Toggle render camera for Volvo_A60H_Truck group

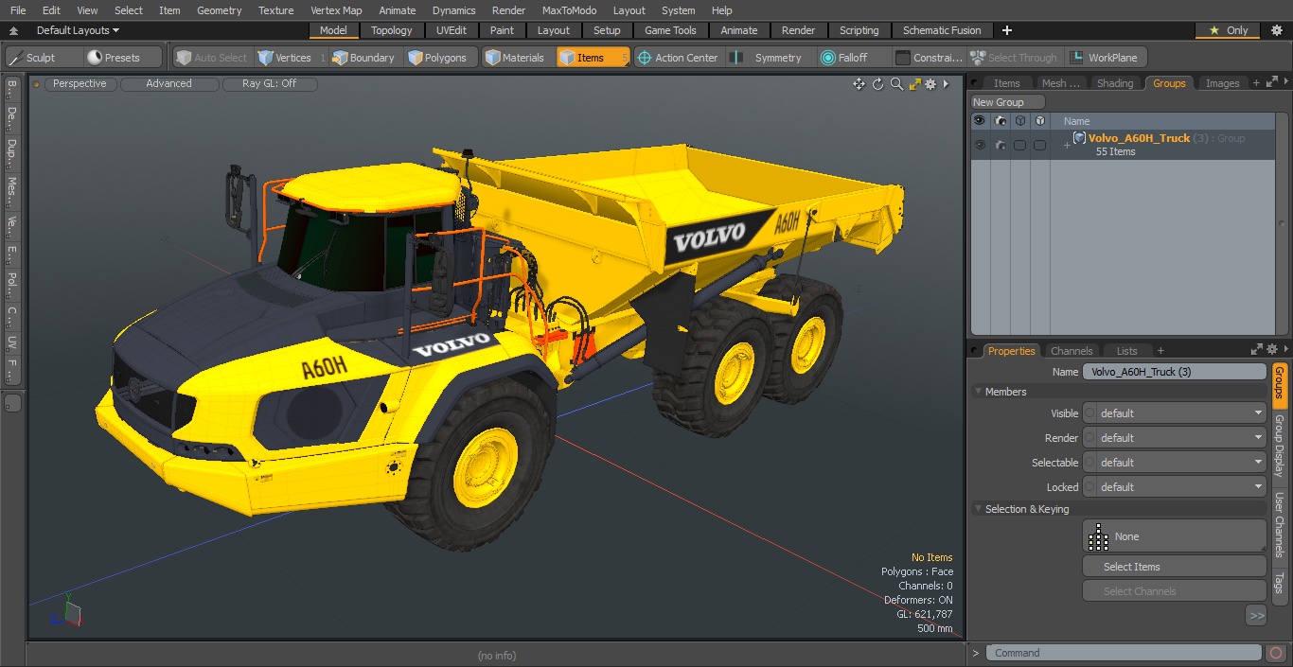pos(1000,145)
